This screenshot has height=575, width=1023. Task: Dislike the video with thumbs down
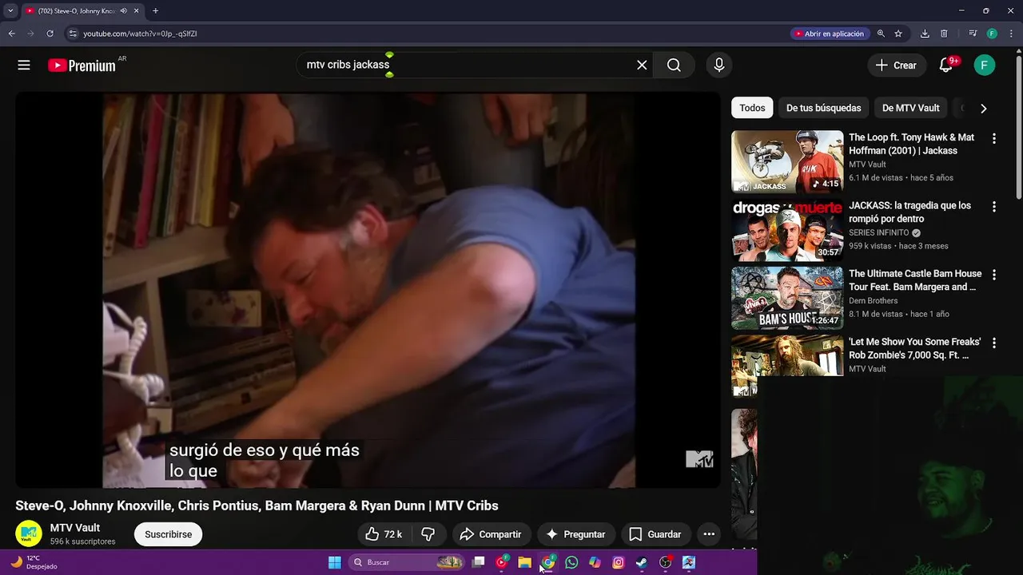coord(428,534)
